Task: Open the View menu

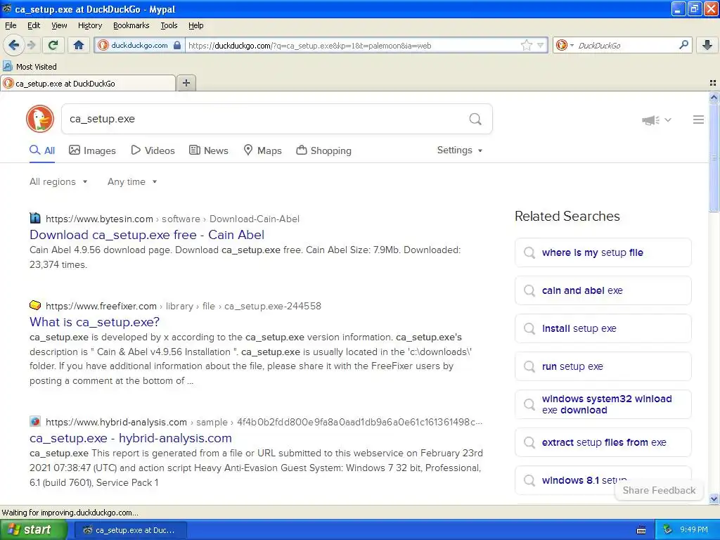Action: pyautogui.click(x=59, y=25)
